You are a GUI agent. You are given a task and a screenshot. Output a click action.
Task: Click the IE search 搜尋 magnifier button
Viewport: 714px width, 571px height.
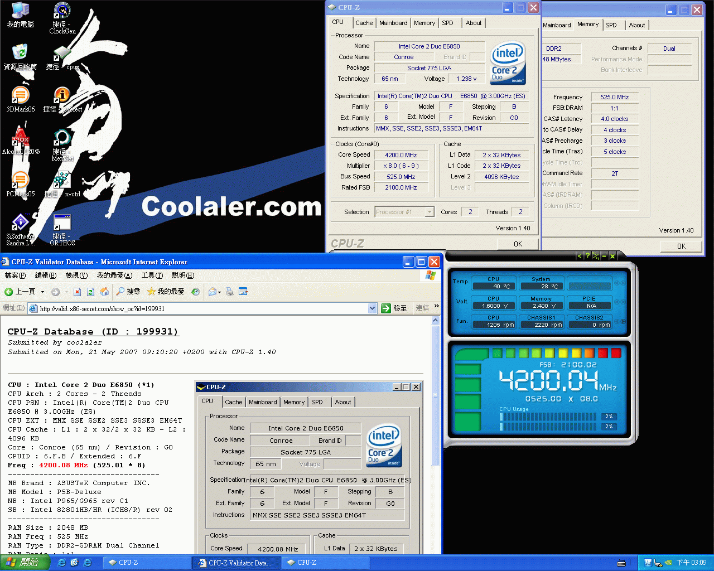(128, 292)
